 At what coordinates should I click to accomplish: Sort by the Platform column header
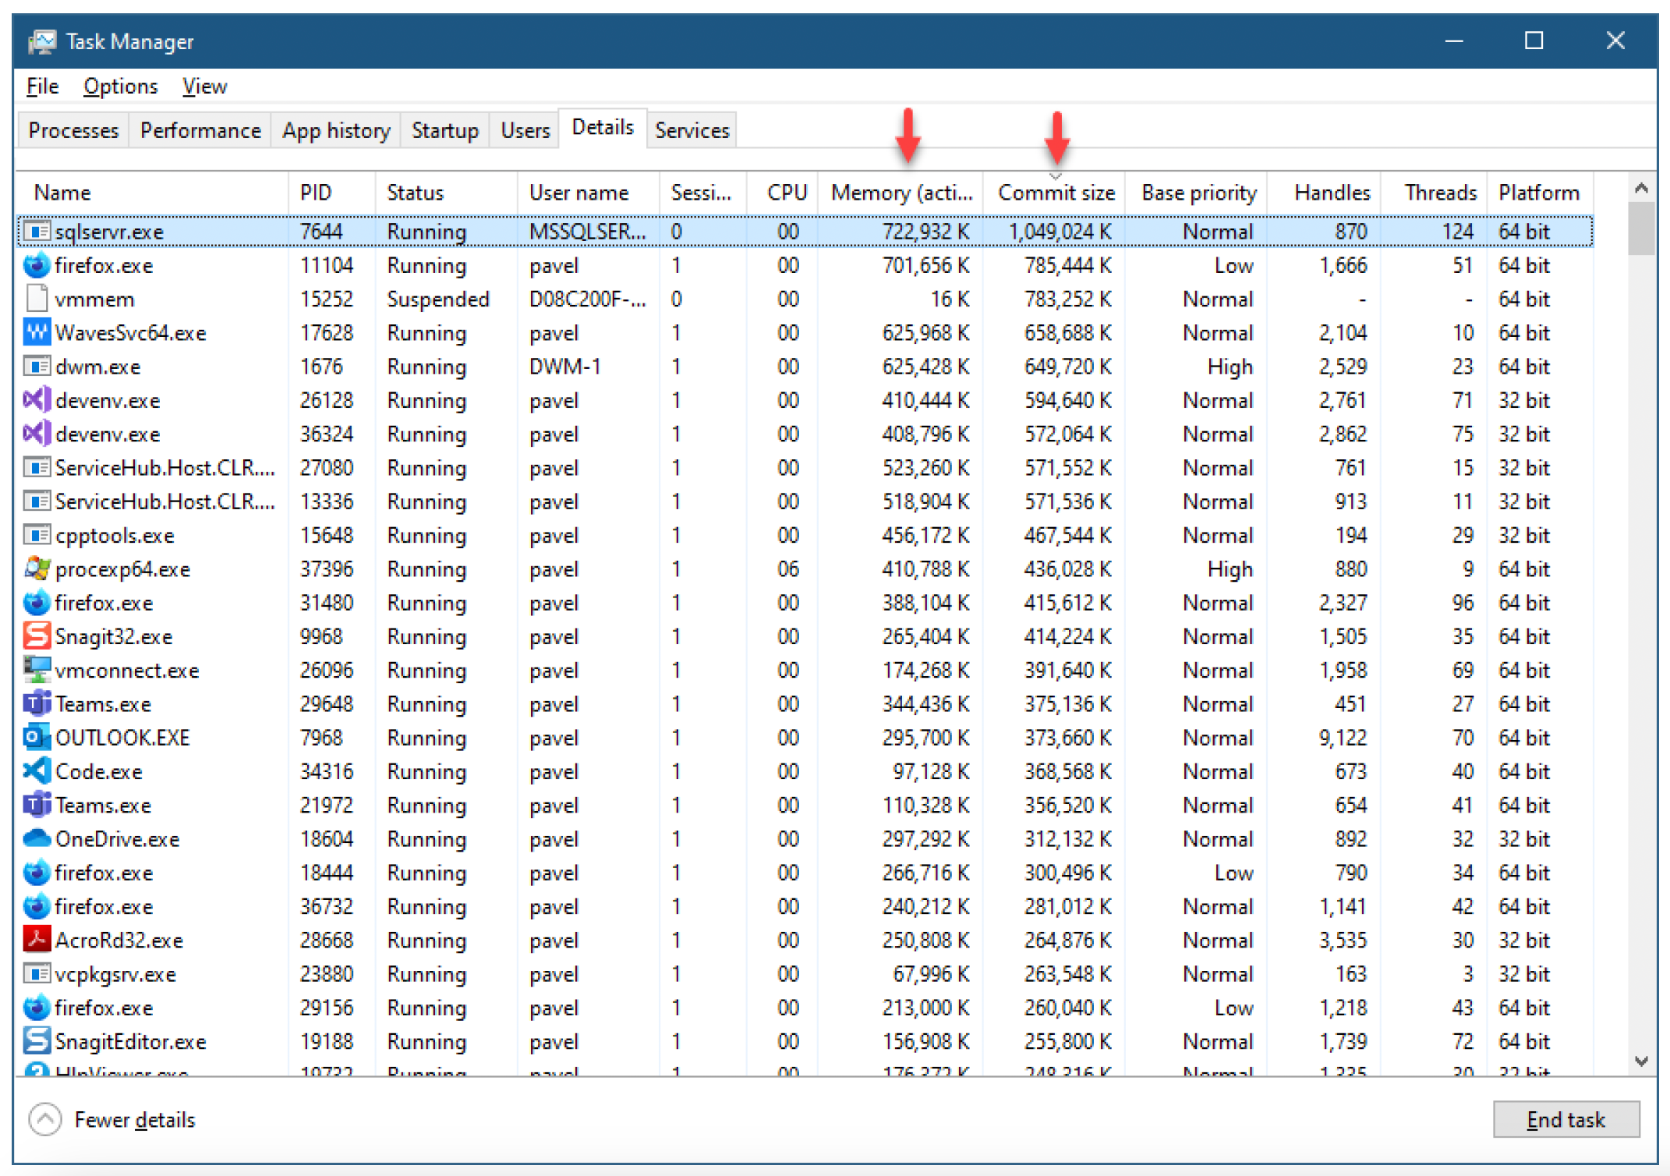point(1541,193)
